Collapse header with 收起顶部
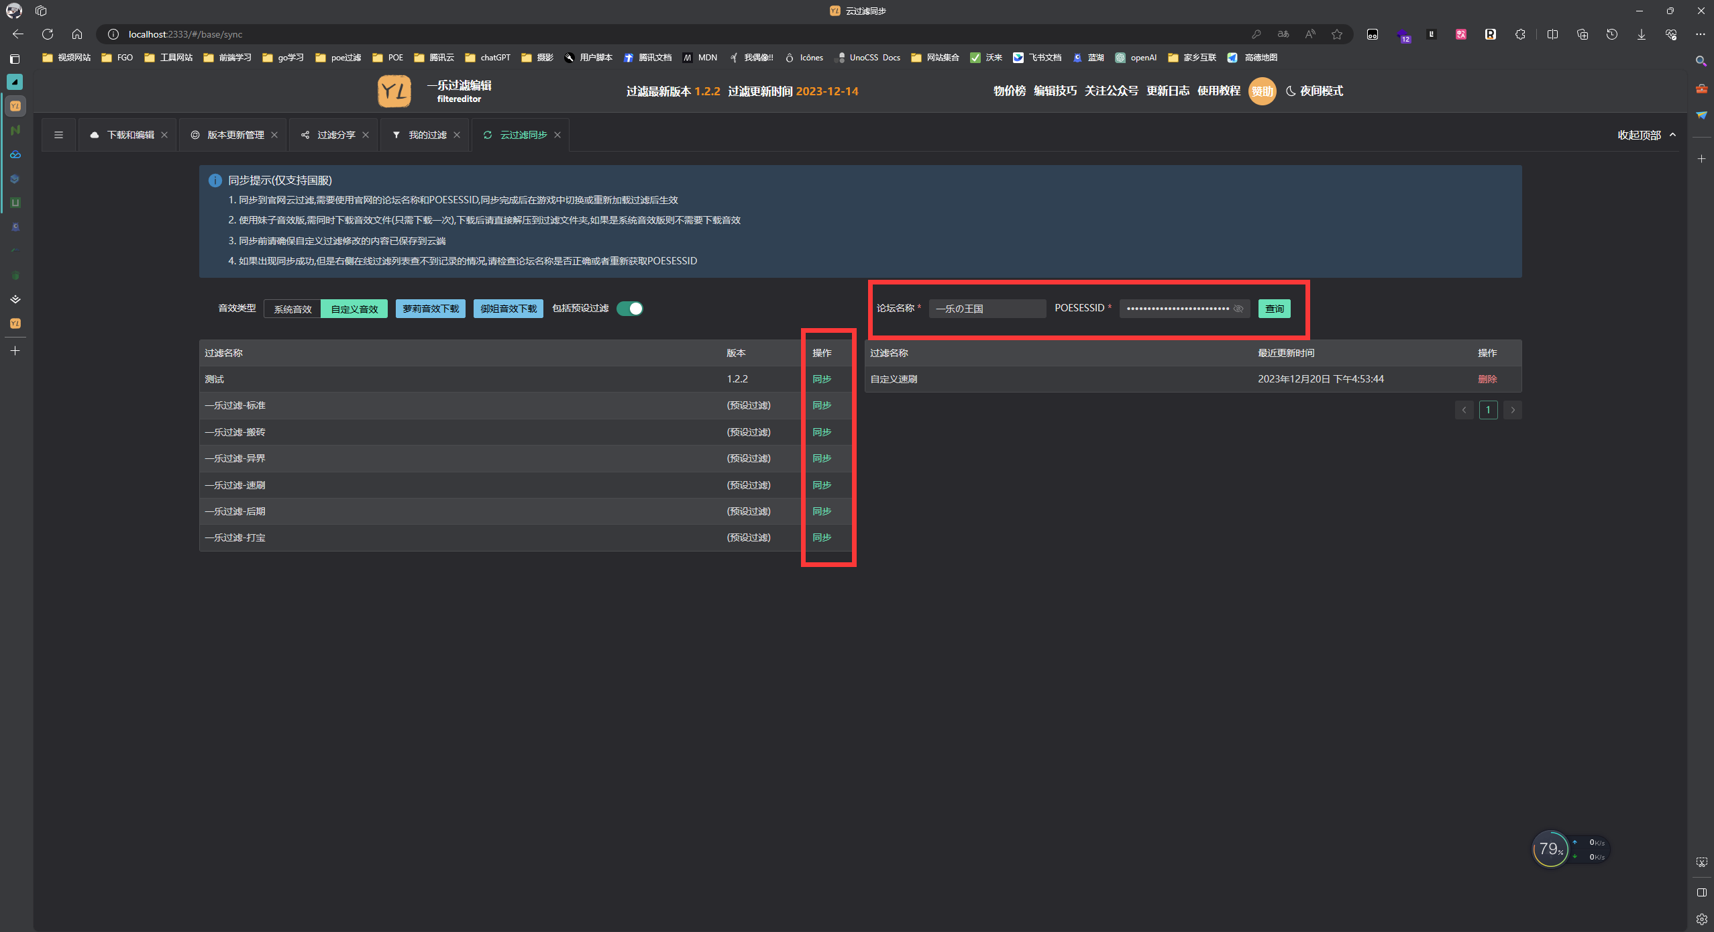Viewport: 1714px width, 932px height. pos(1647,135)
